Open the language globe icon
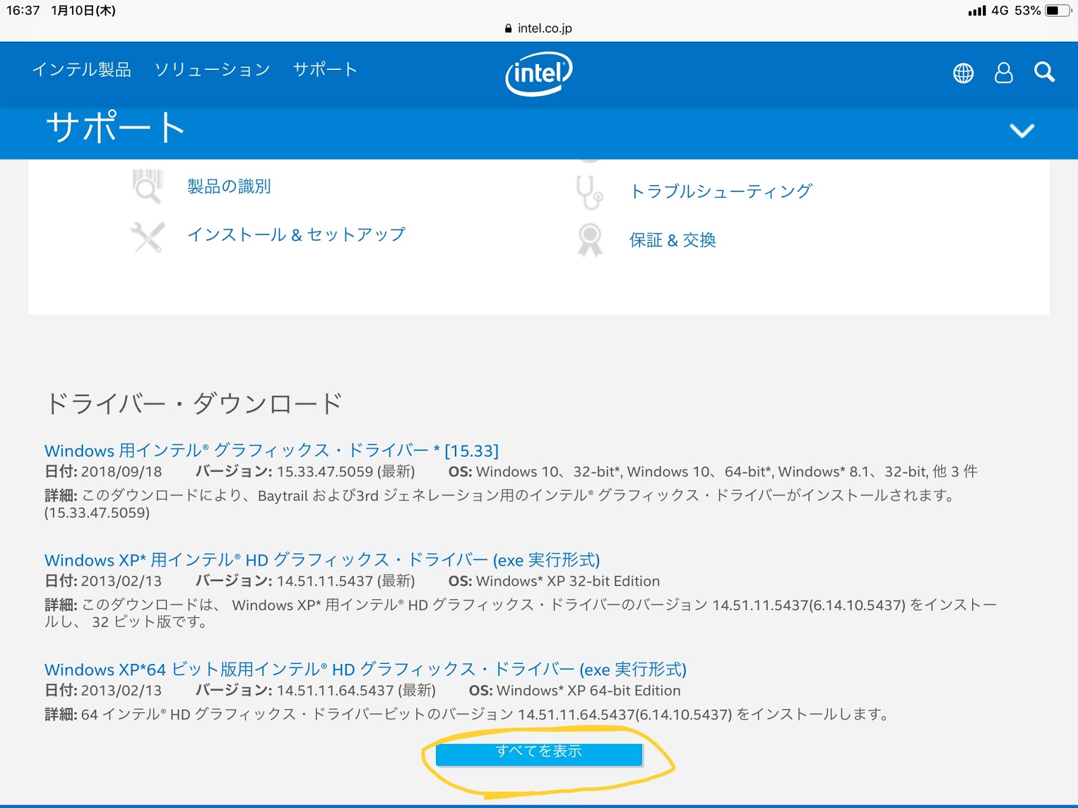 [x=963, y=73]
